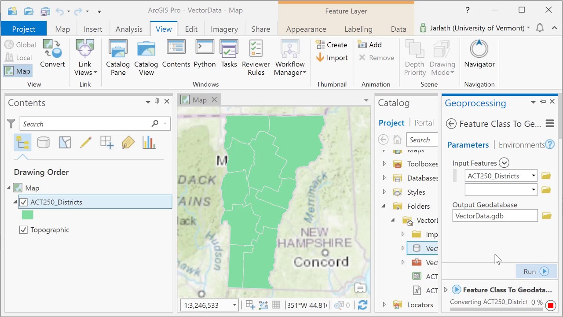Import a thumbnail

click(332, 58)
